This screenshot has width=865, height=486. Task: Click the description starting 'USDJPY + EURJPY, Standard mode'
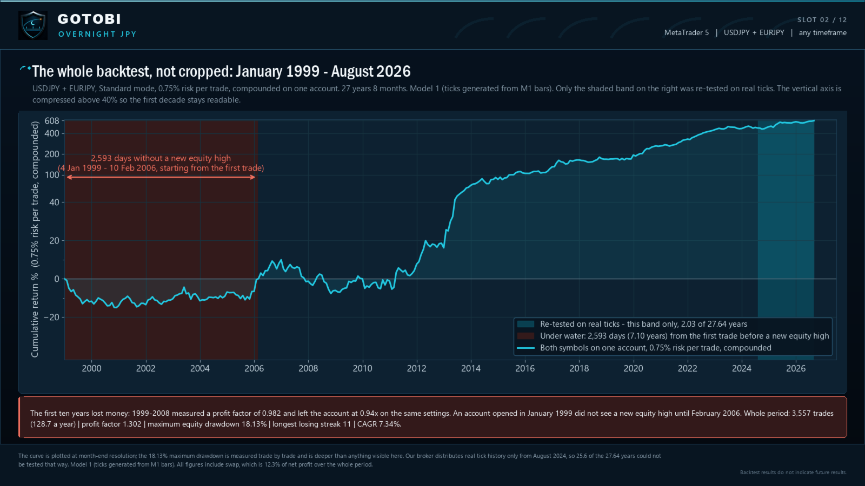[437, 94]
